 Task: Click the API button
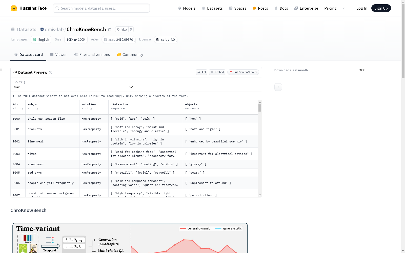[x=201, y=72]
